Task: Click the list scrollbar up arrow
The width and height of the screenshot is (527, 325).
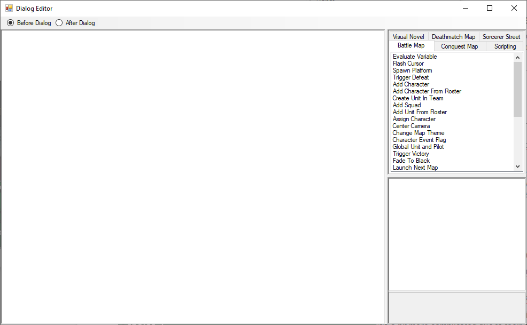Action: pyautogui.click(x=517, y=58)
